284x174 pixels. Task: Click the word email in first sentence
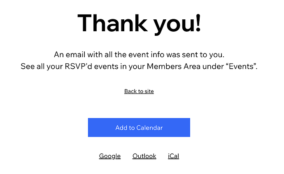(75, 54)
